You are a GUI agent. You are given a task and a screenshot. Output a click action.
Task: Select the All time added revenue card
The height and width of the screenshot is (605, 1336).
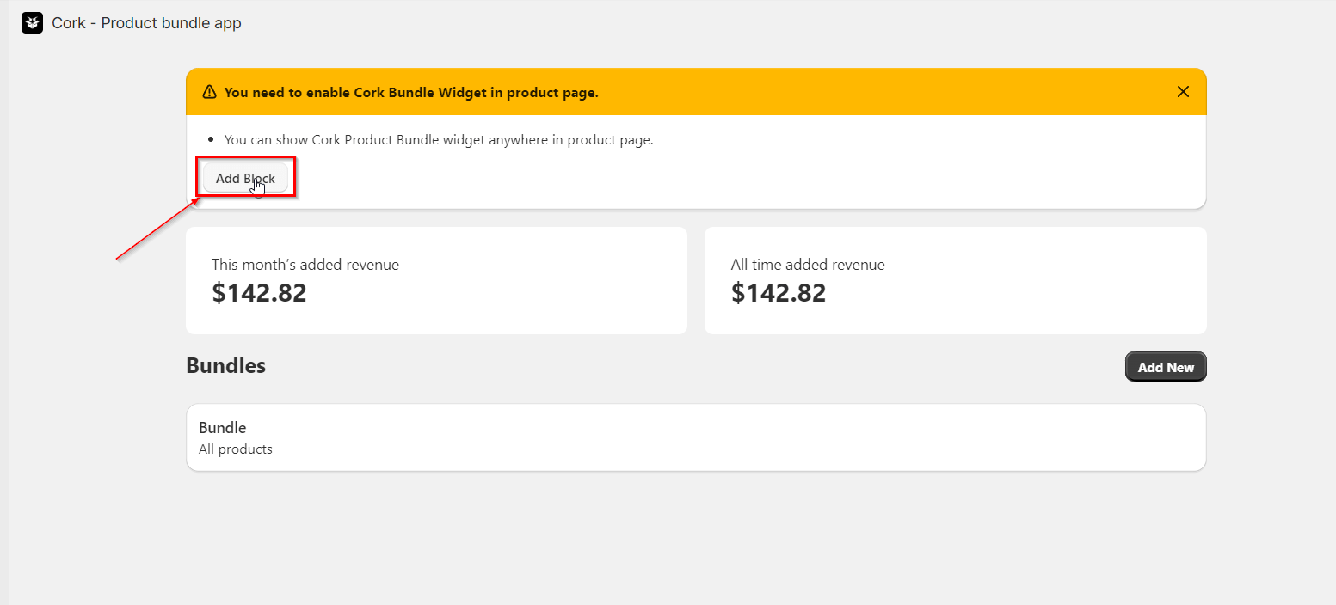pos(956,280)
